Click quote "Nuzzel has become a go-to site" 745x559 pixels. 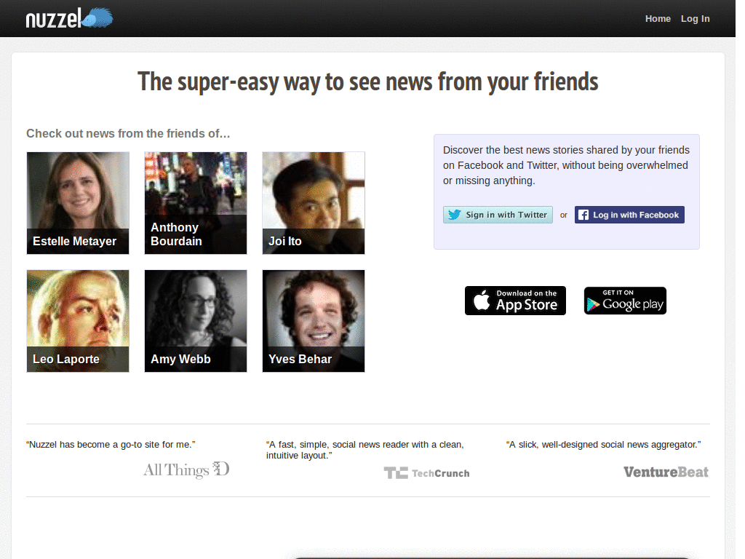pyautogui.click(x=111, y=445)
